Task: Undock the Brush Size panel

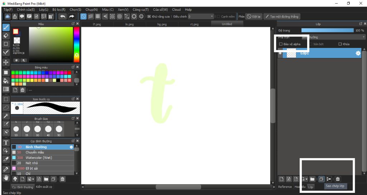Action: click(73, 118)
